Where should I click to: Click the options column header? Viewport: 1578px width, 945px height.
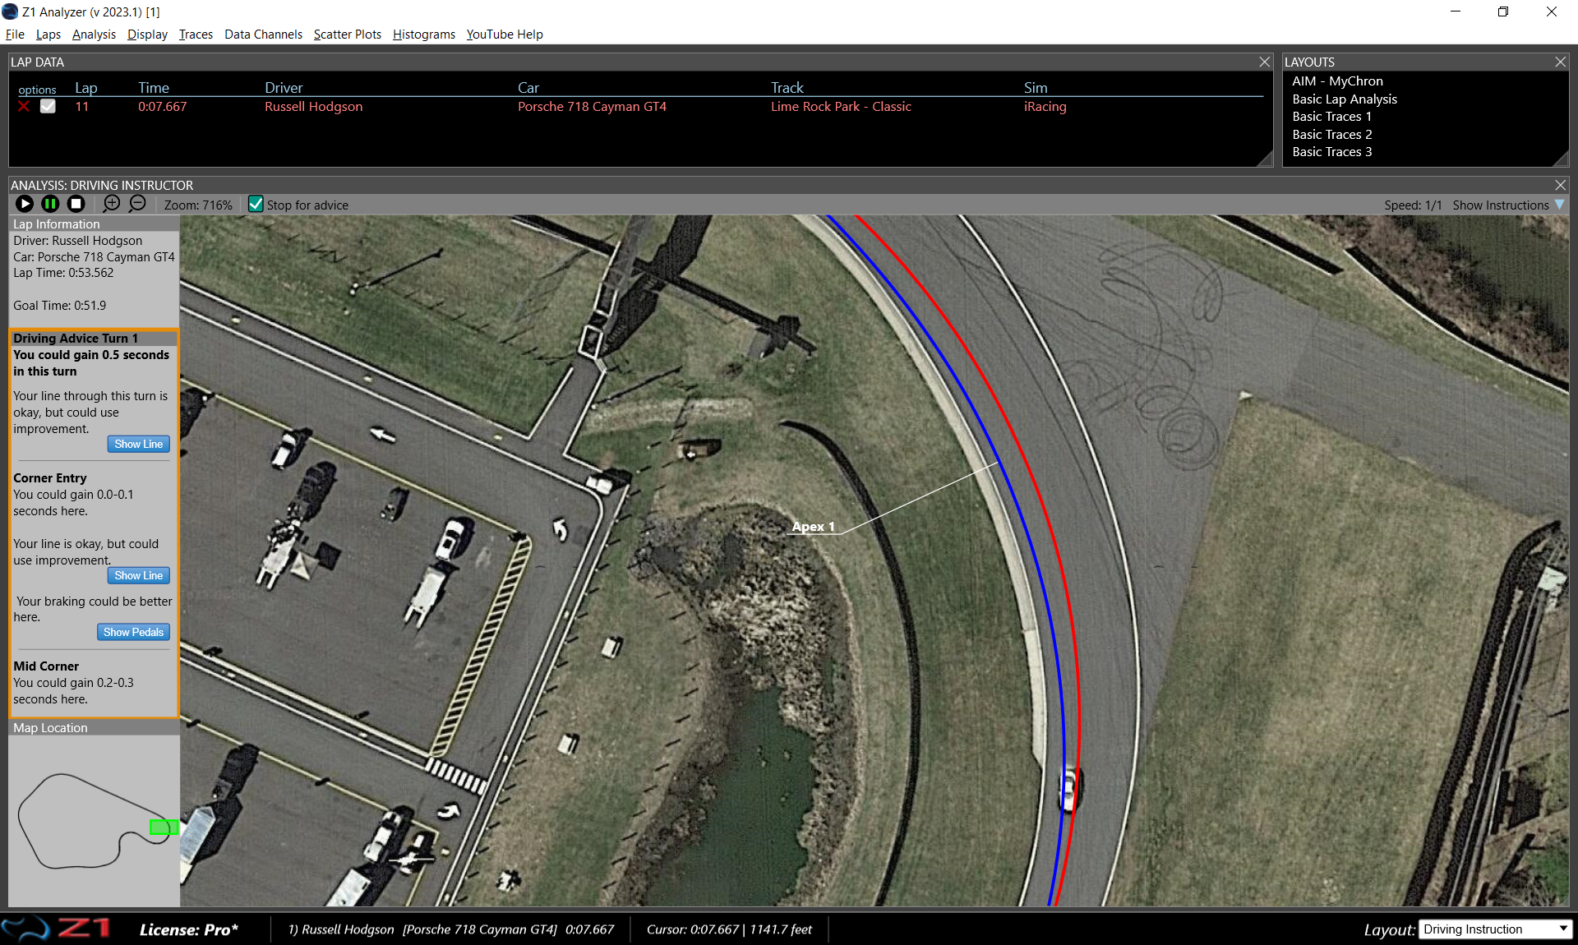point(37,90)
